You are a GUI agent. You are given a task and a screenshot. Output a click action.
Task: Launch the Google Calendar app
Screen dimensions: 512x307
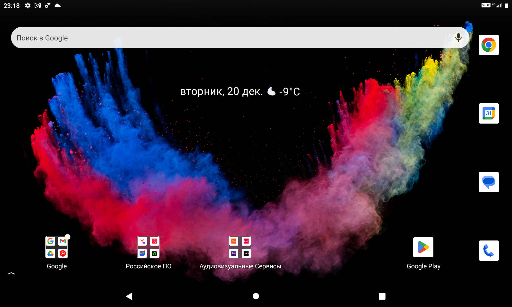488,113
